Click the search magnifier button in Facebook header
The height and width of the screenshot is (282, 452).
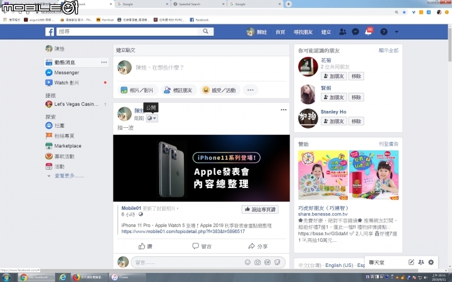click(205, 31)
